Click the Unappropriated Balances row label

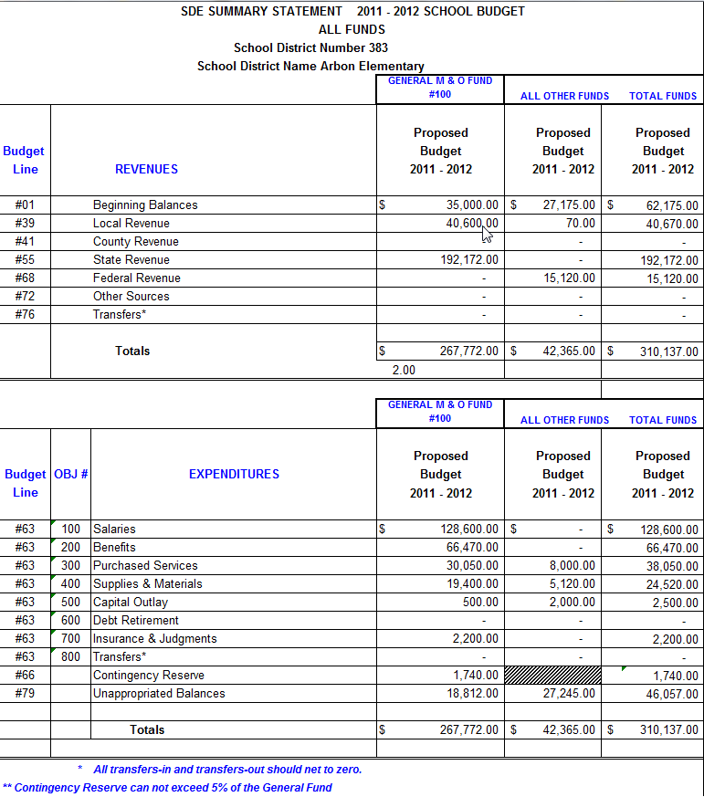[159, 694]
